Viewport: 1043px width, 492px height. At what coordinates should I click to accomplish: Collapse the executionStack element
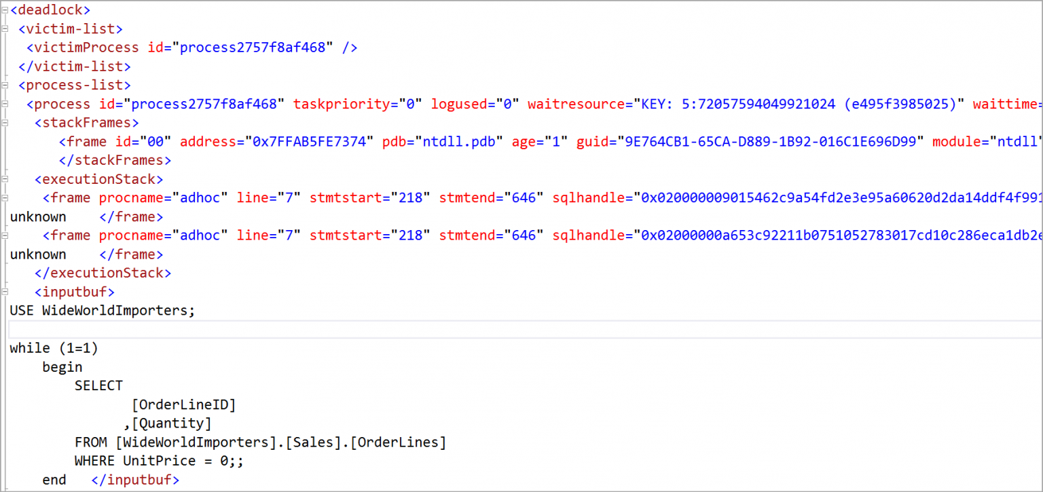pos(5,179)
